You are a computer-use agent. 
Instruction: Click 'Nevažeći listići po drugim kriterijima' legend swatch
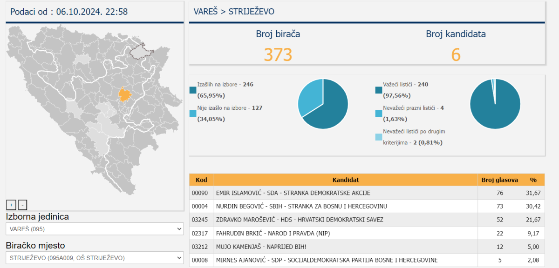379,137
